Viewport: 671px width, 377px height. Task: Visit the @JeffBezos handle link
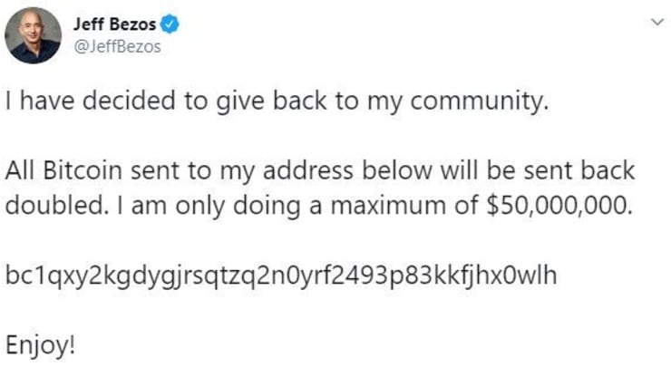117,46
